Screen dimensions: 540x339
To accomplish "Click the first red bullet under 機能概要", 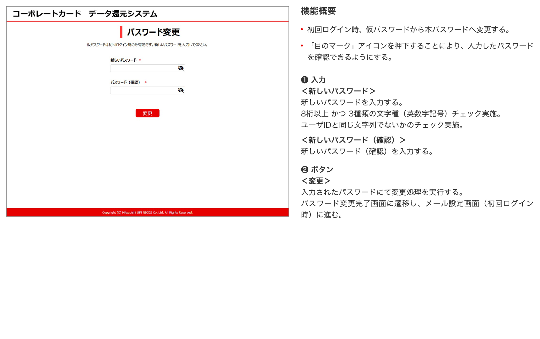I will click(x=302, y=30).
